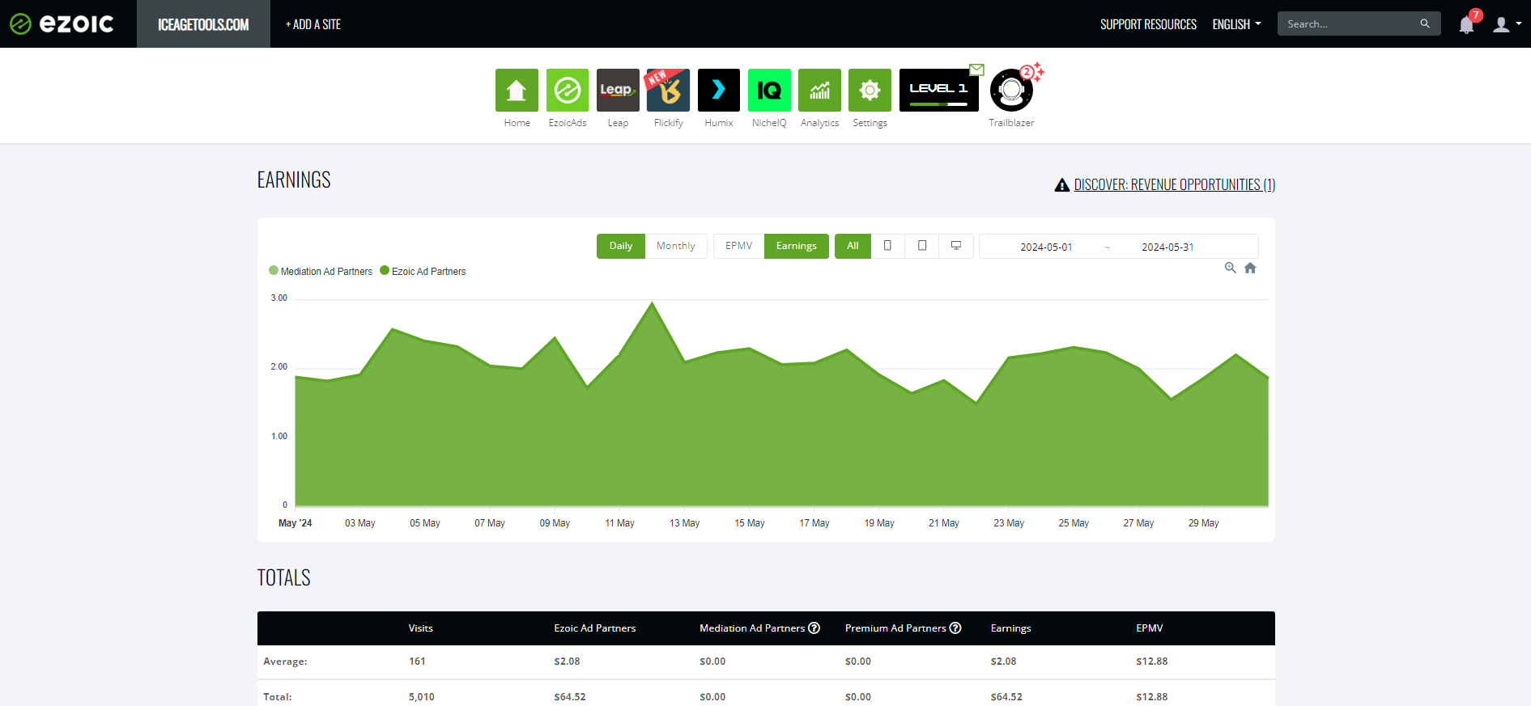Open the EzoicAds icon
The height and width of the screenshot is (706, 1531).
coord(568,90)
